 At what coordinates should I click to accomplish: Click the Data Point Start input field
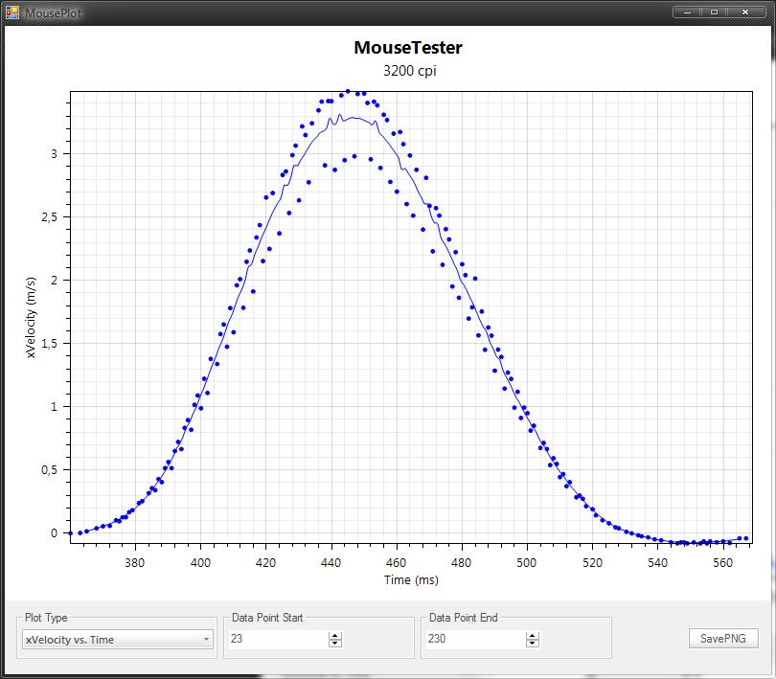coord(278,639)
